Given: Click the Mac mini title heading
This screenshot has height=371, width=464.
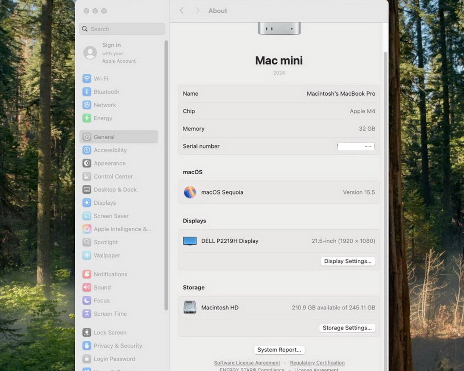Looking at the screenshot, I should (x=279, y=61).
